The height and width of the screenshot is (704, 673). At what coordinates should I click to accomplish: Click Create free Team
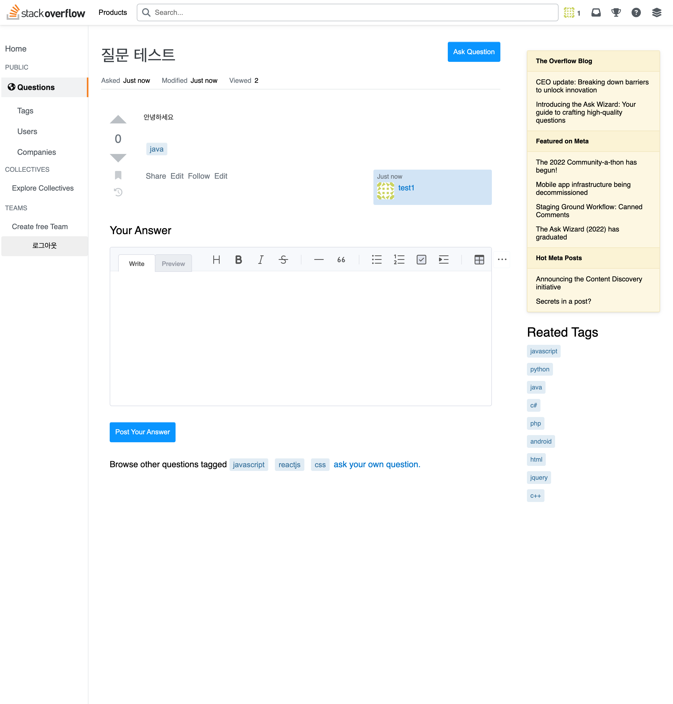pyautogui.click(x=40, y=227)
